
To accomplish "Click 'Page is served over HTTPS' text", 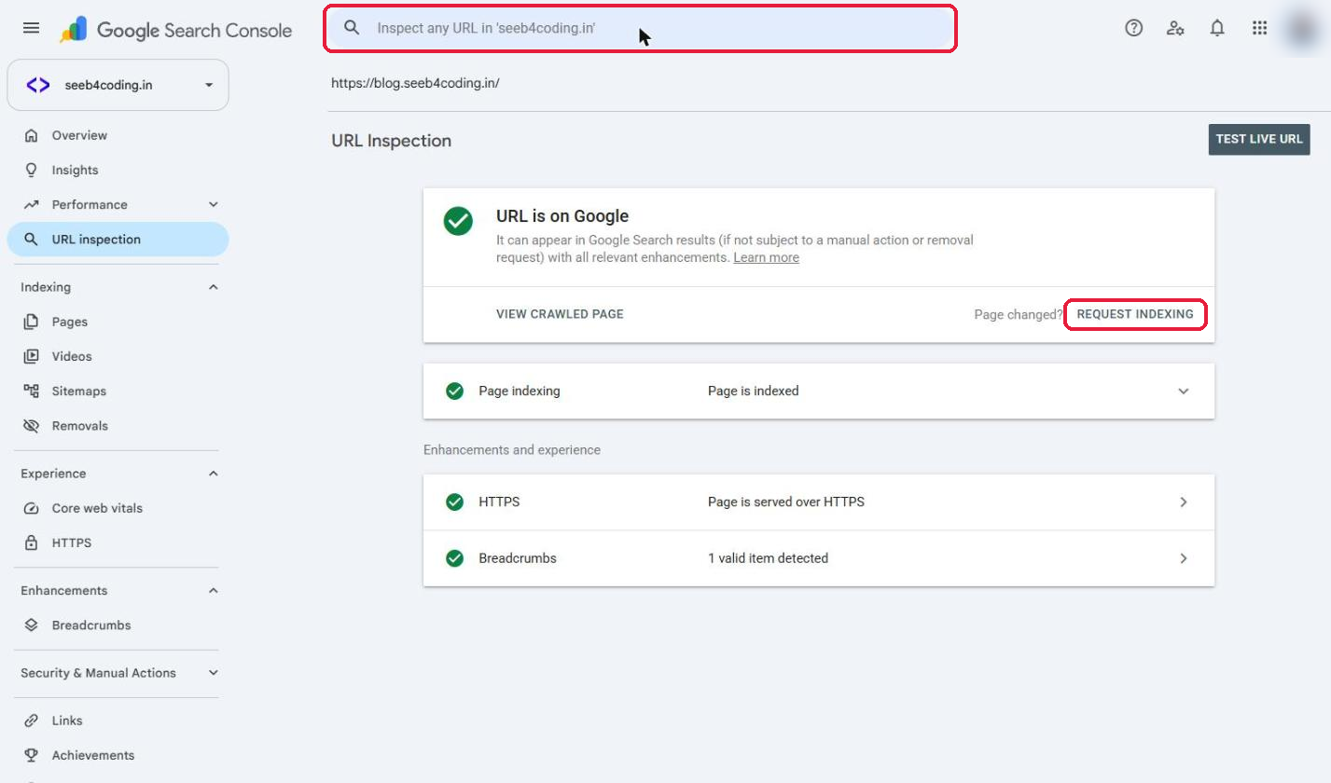I will click(x=786, y=501).
